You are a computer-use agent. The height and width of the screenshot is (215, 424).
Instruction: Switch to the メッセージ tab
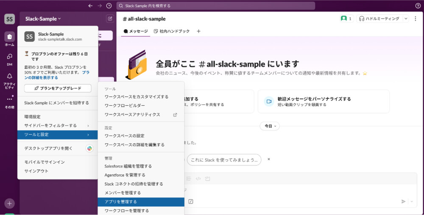point(136,31)
